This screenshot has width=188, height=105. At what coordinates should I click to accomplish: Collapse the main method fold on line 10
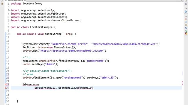(x=10, y=34)
